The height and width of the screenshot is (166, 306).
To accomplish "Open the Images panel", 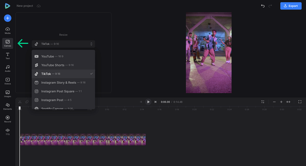I will point(8,94).
